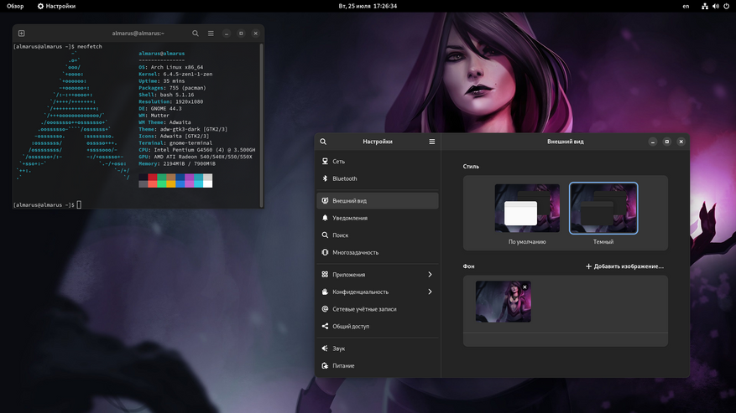Click the Питание power icon in the sidebar
Viewport: 736px width, 413px height.
pos(325,365)
